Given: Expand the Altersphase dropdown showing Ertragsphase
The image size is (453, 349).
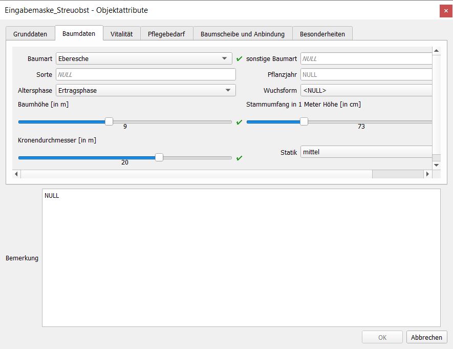Looking at the screenshot, I should 144,91.
